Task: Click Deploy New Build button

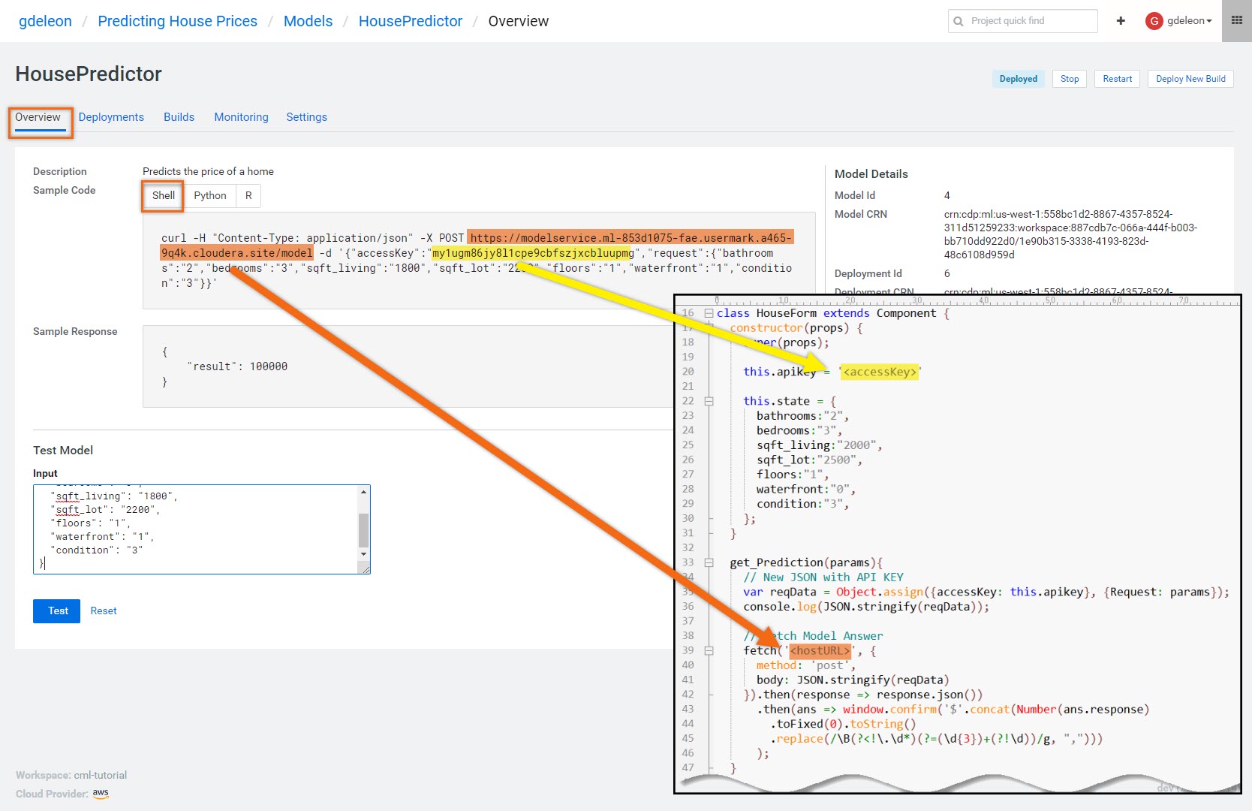Action: click(1190, 79)
